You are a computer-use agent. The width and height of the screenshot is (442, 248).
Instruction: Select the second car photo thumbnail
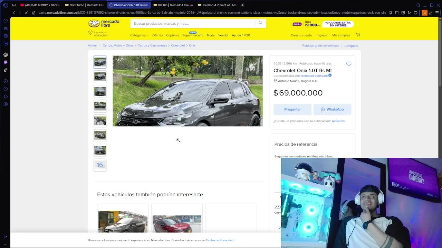click(x=100, y=76)
